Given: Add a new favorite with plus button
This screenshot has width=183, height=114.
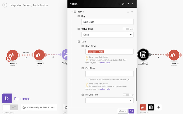Looking at the screenshot, I should coord(159,107).
